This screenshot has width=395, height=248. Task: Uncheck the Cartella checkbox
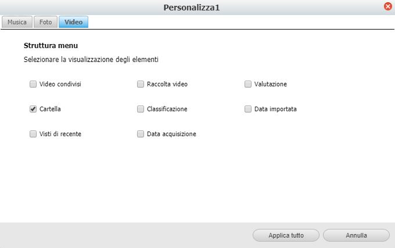33,109
